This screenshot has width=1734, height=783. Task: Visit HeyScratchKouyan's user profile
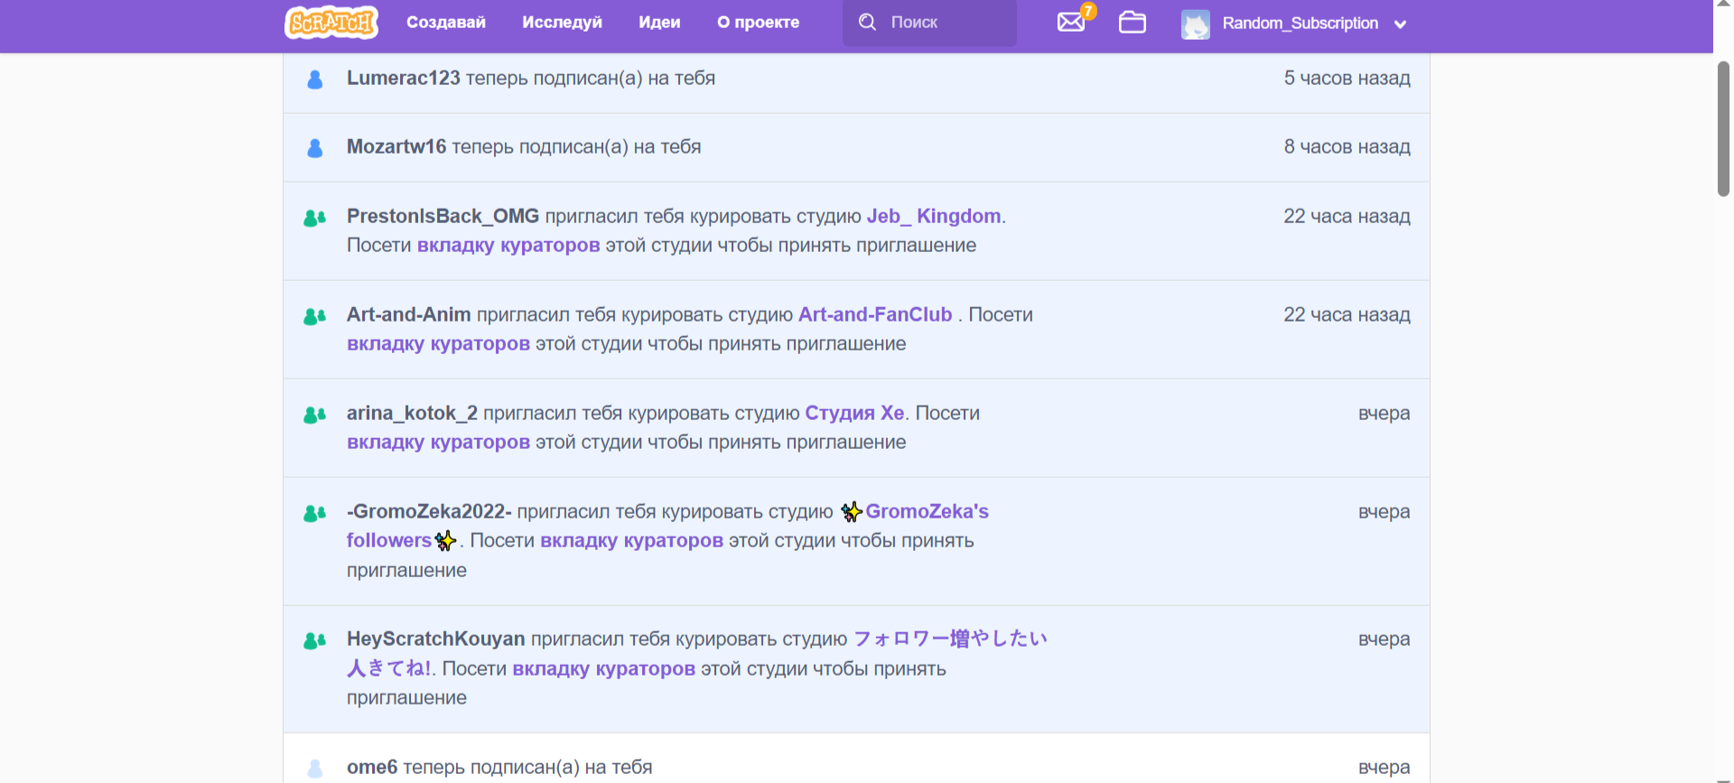[435, 639]
